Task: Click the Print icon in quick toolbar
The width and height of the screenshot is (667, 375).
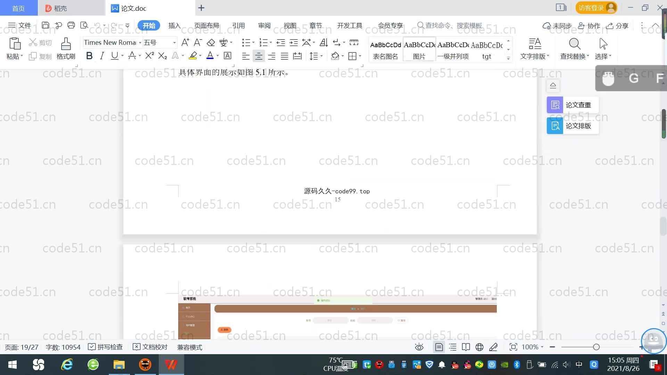Action: [x=71, y=25]
